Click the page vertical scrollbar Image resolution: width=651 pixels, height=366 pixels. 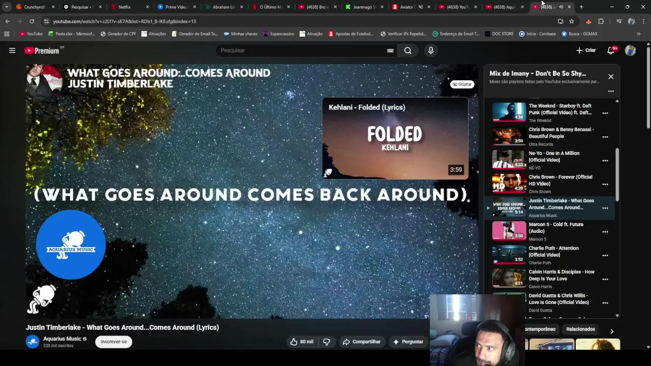[x=648, y=89]
